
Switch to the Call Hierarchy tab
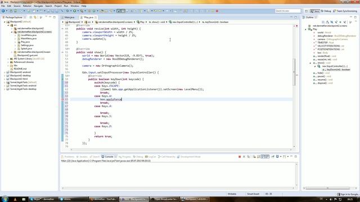166,157
